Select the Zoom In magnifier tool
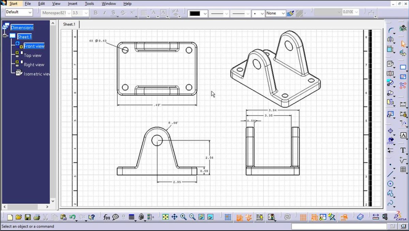The image size is (409, 231). pyautogui.click(x=184, y=217)
